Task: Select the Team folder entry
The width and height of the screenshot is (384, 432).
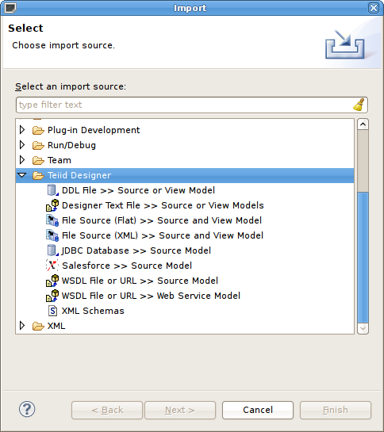Action: (x=52, y=160)
